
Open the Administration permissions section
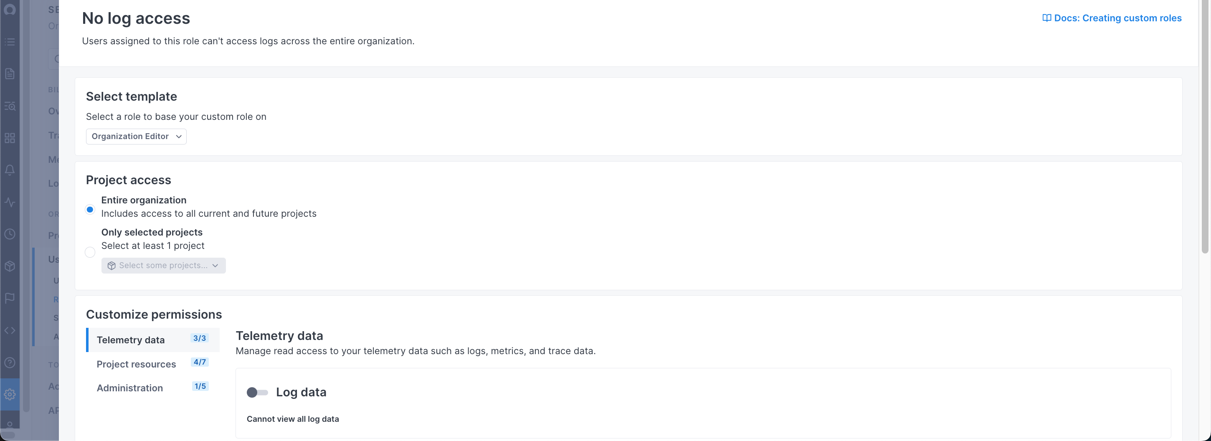(130, 388)
